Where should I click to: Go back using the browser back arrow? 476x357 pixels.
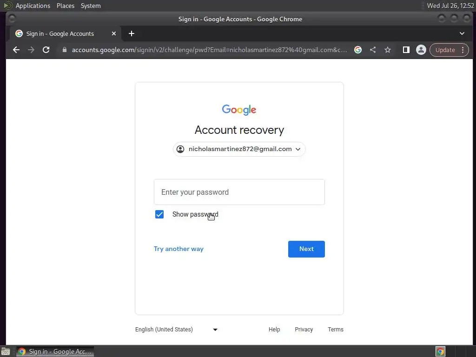click(x=16, y=50)
